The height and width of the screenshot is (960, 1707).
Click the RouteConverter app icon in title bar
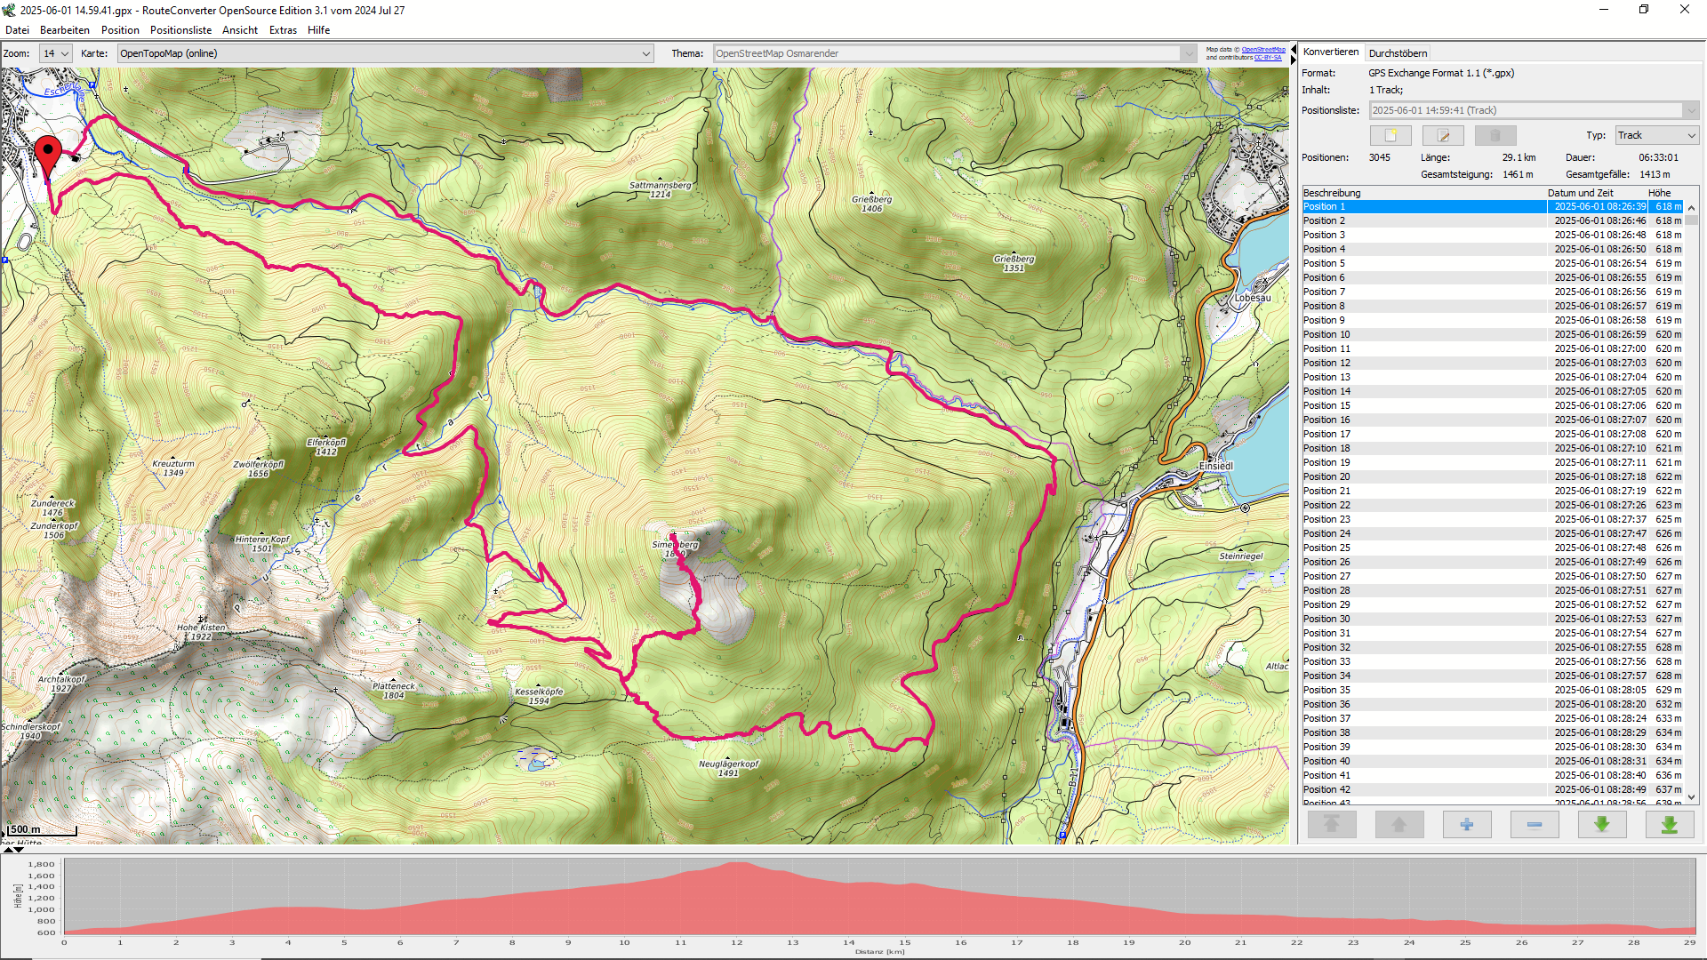point(9,10)
